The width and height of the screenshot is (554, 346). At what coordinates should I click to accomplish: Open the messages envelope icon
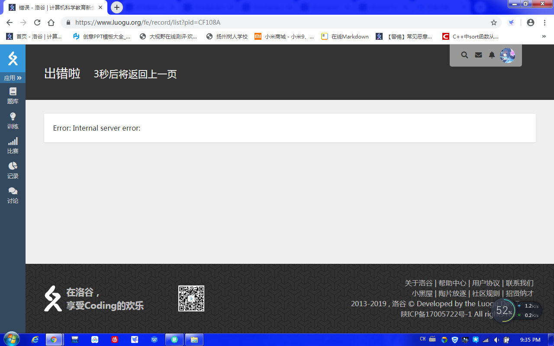tap(478, 55)
